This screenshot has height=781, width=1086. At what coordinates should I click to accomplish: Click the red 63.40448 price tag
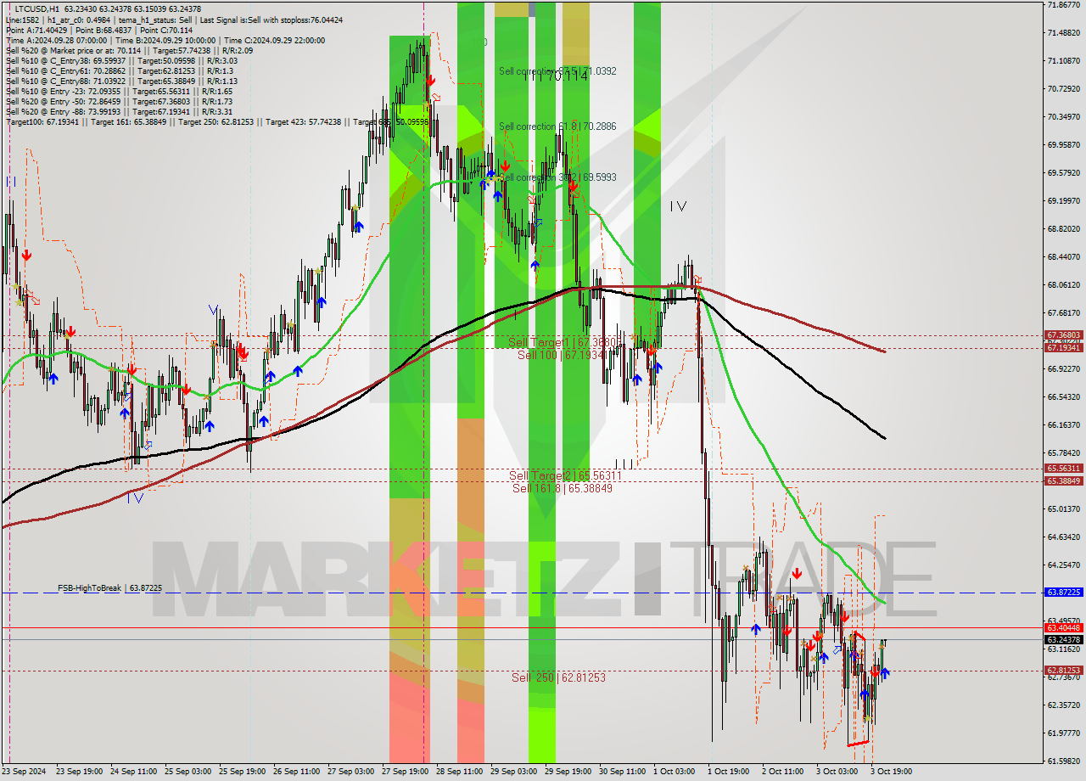click(1063, 627)
